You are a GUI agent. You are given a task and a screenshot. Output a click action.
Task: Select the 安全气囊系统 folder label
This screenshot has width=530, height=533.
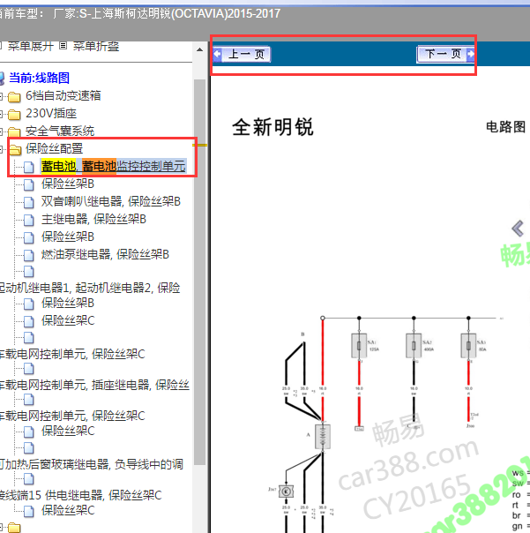coord(60,131)
